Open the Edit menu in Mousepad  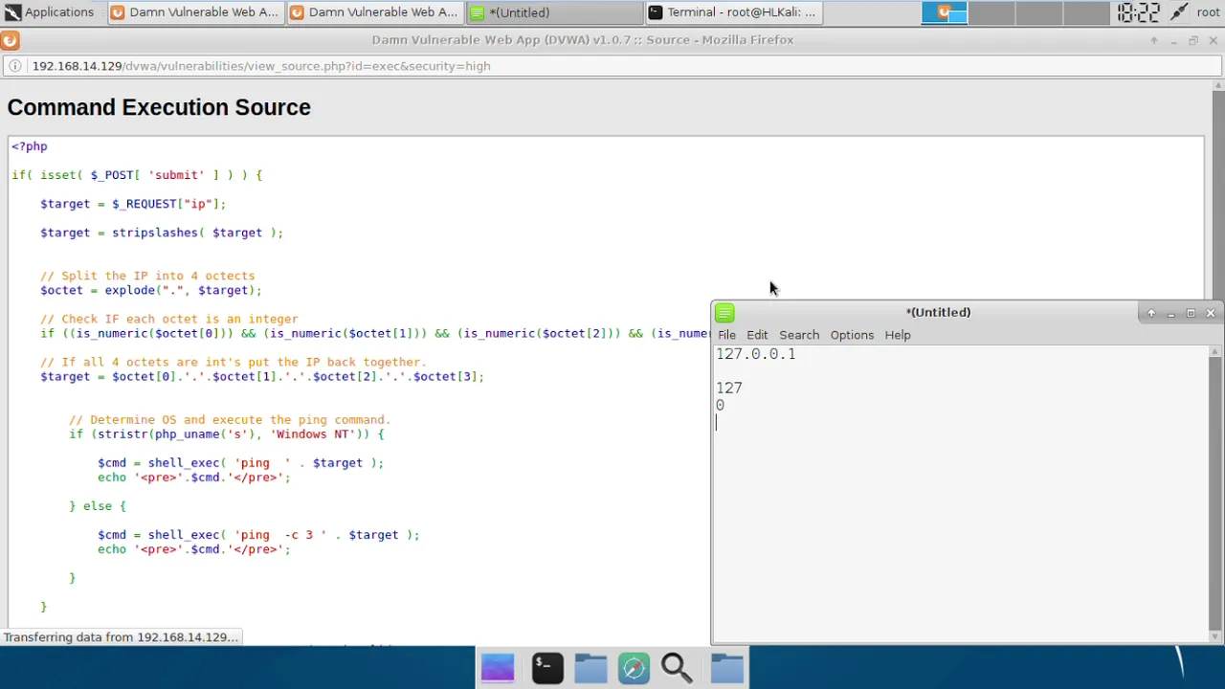point(757,335)
